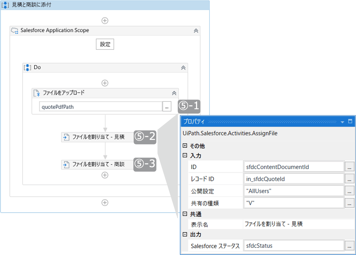The image size is (356, 255).
Task: Open the expression editor for 共有の種類
Action: click(349, 203)
